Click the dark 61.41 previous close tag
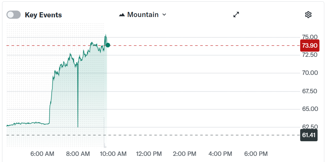The height and width of the screenshot is (162, 326). (x=309, y=135)
